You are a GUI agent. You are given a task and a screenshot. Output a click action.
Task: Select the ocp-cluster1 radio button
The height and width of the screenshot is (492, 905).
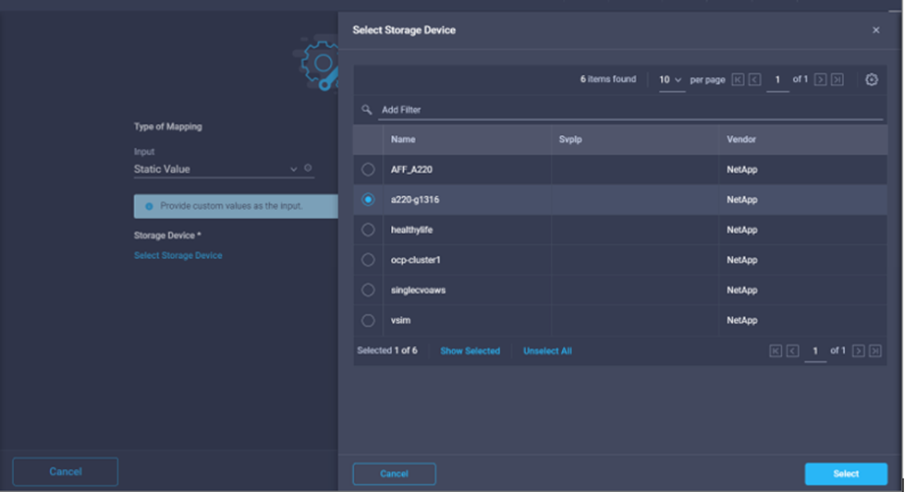(x=368, y=260)
